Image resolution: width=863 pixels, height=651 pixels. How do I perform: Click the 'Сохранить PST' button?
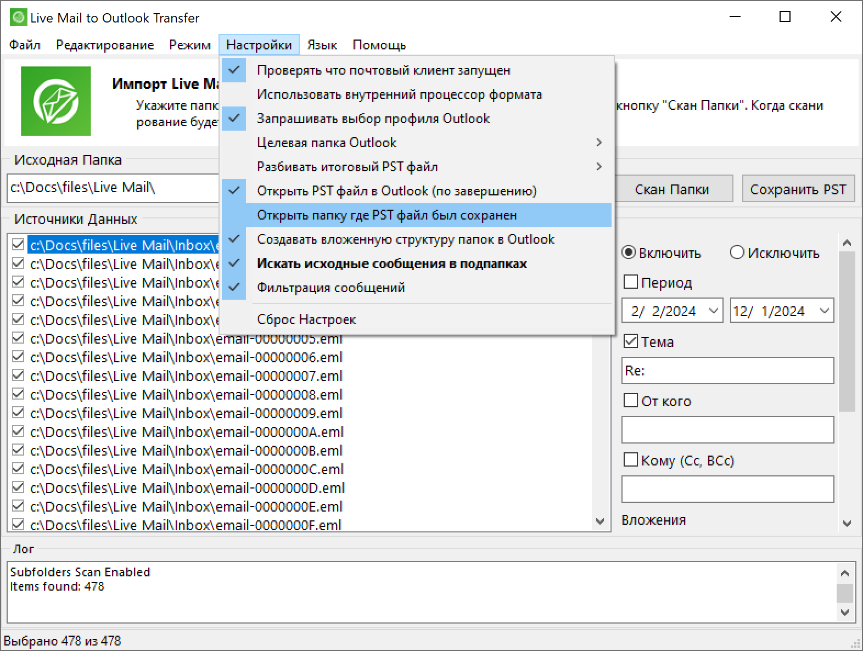tap(798, 189)
